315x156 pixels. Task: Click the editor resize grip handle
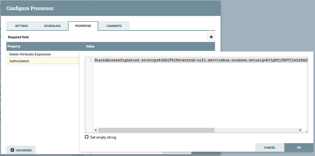[x=306, y=130]
